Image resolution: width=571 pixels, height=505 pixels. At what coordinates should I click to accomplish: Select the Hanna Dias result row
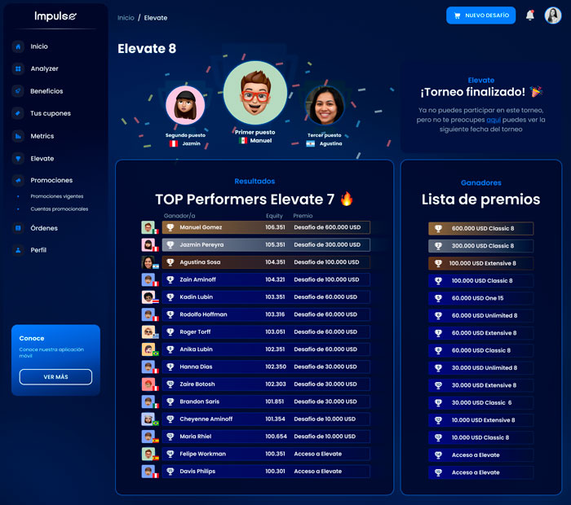[266, 367]
